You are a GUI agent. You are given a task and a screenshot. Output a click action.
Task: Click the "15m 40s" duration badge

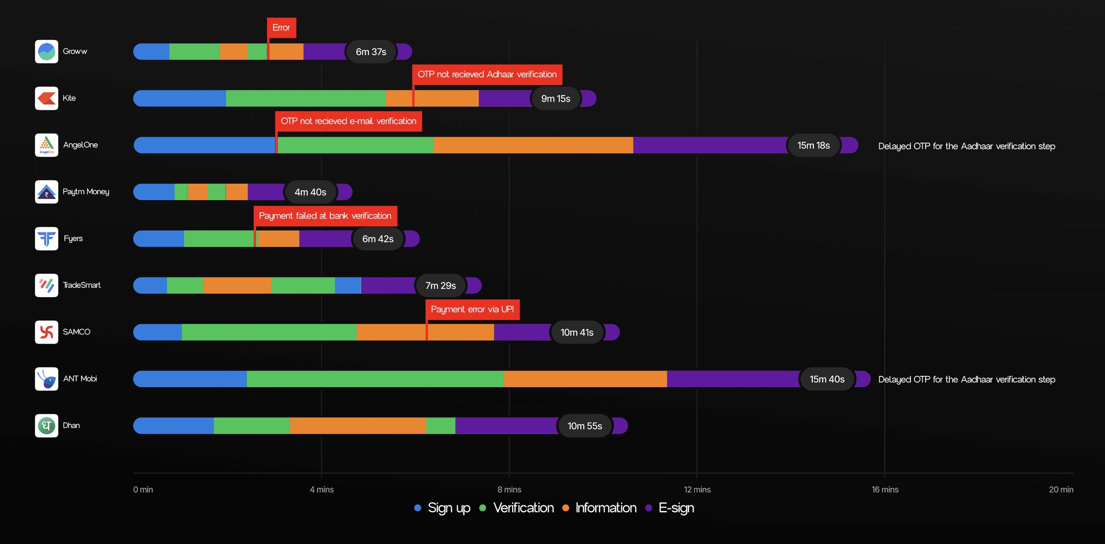coord(827,379)
